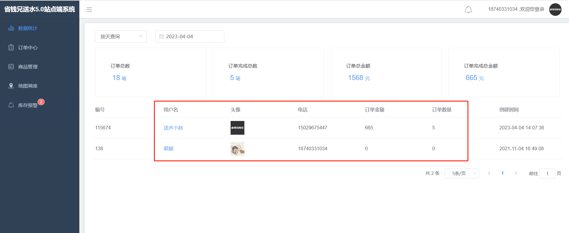Go to next page with right chevron

point(516,173)
